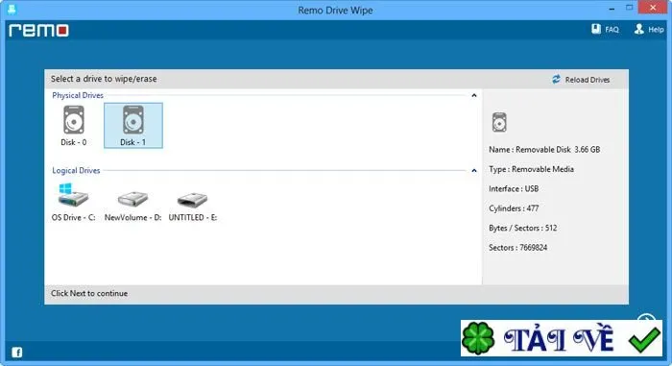This screenshot has width=672, height=366.
Task: Click the 'Bytes / Sectors : 512' text
Action: click(523, 229)
